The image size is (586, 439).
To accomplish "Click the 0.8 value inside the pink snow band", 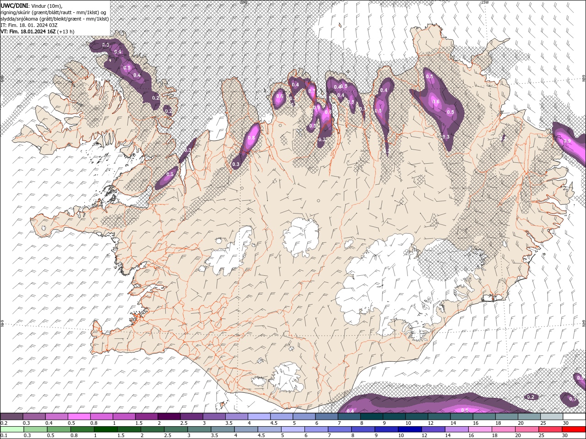I will pyautogui.click(x=251, y=138).
